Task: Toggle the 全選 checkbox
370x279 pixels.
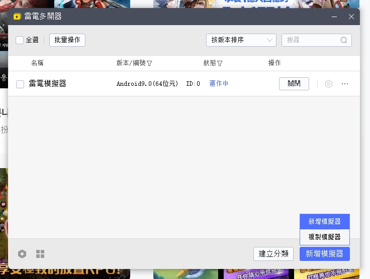Action: 20,40
